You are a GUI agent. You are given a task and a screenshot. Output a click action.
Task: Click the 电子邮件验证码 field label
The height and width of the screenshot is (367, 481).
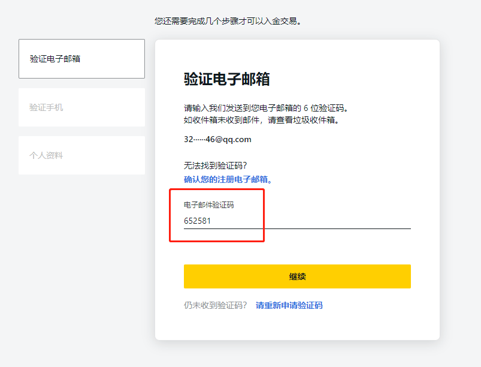[208, 205]
